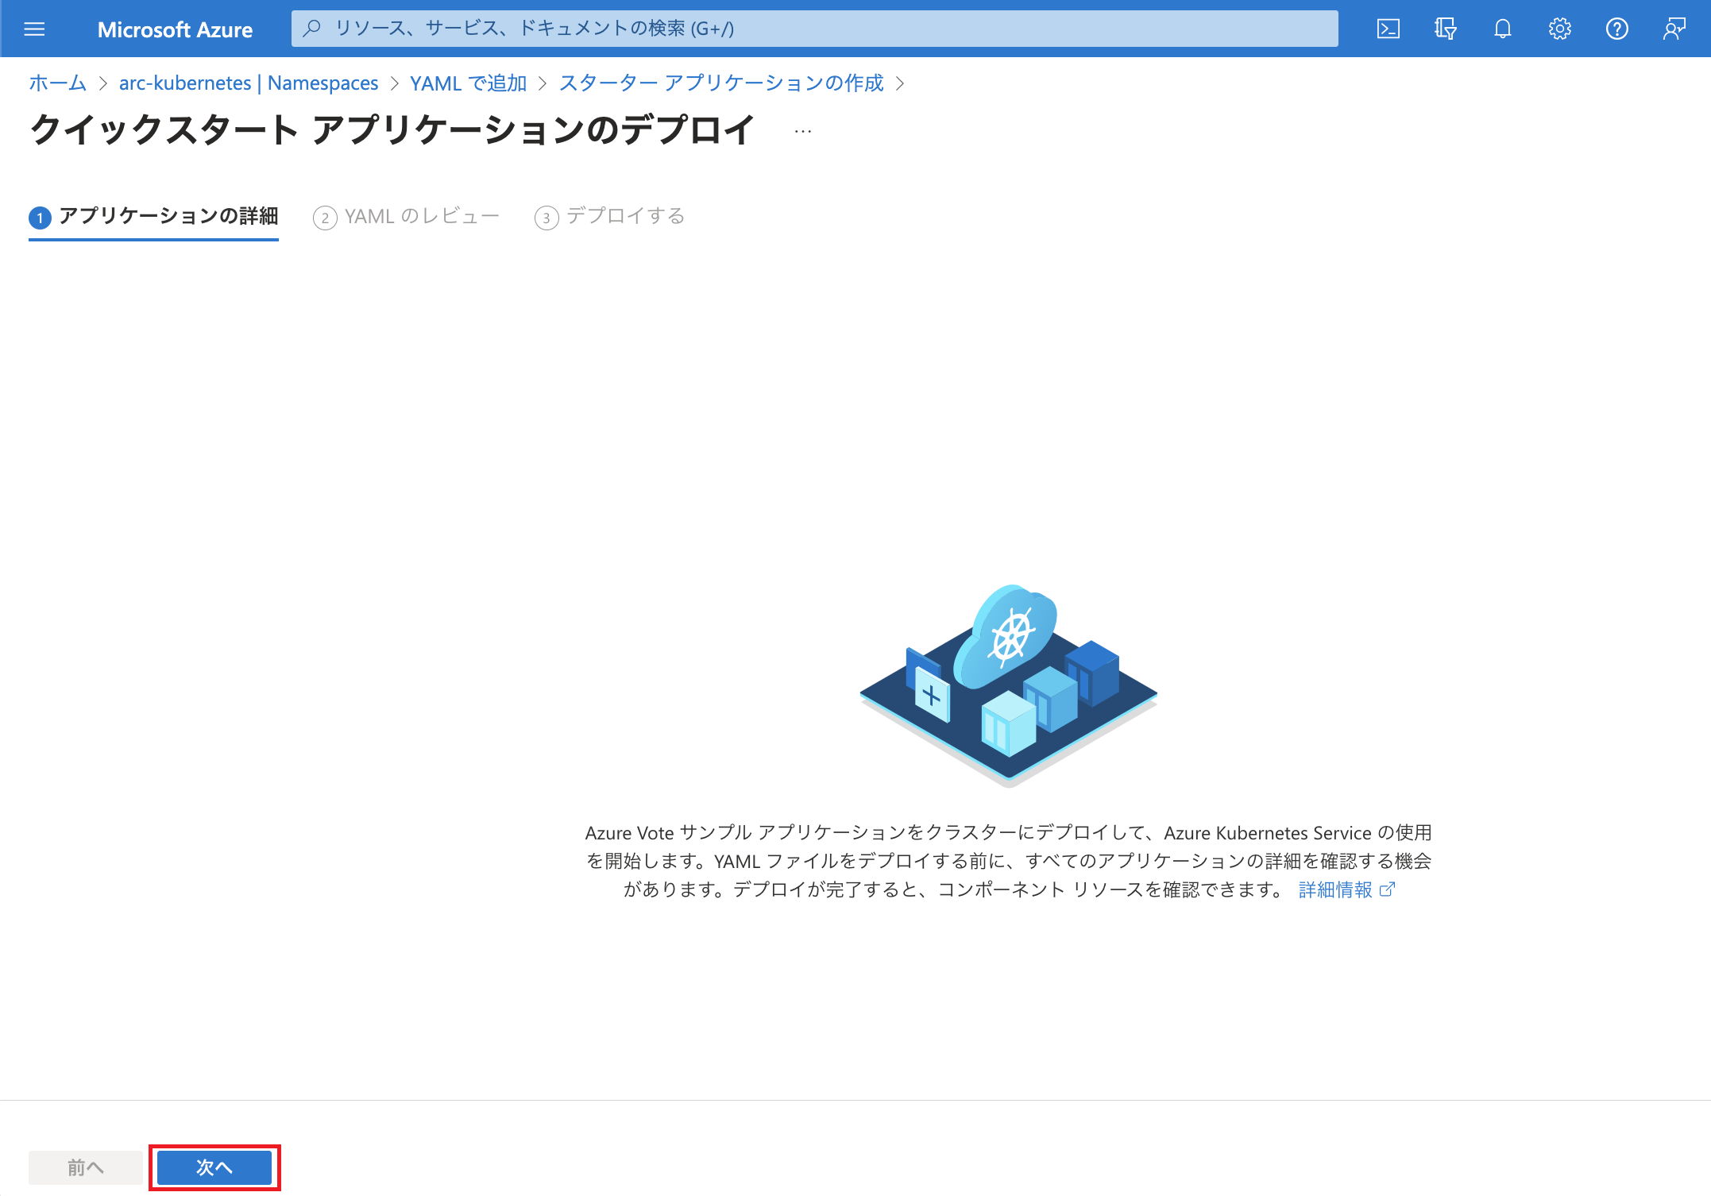Click the 次へ button
1711x1196 pixels.
click(214, 1167)
